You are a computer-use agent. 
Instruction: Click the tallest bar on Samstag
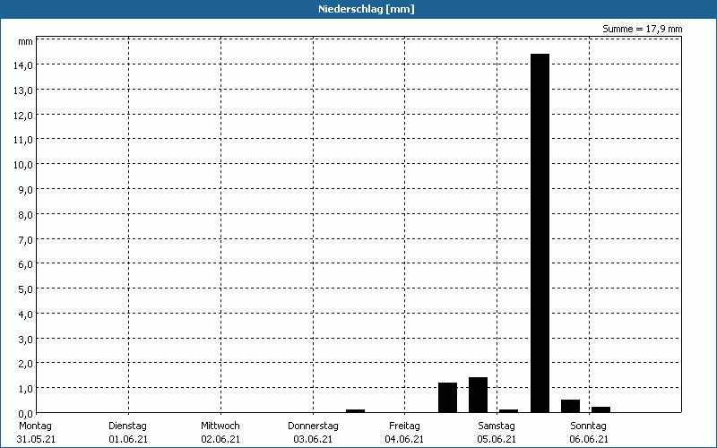(x=540, y=233)
